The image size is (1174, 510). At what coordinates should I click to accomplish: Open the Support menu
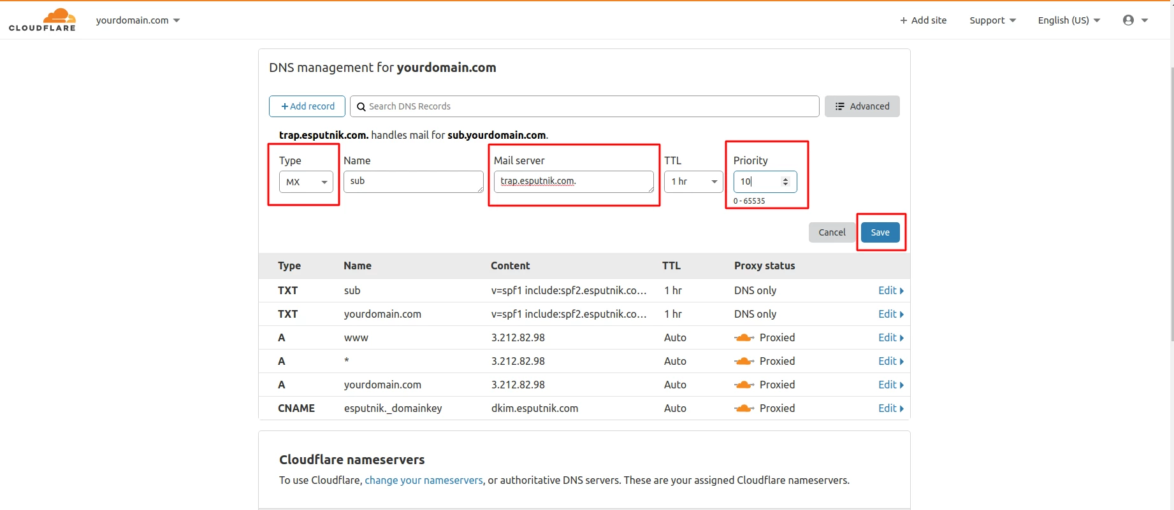coord(992,20)
